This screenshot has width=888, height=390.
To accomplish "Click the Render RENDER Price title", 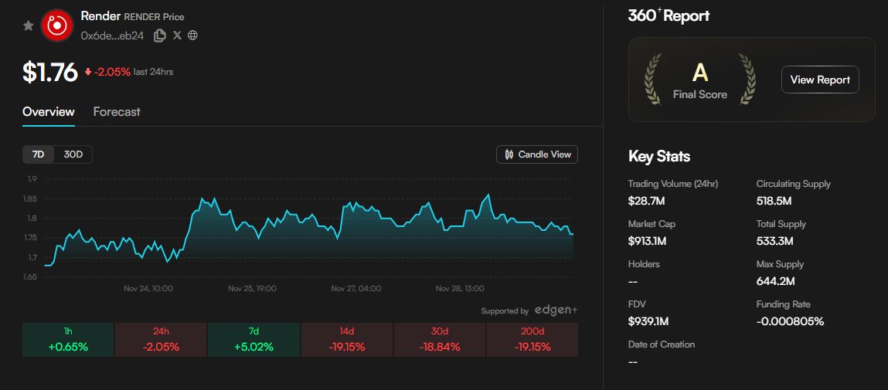I will (x=132, y=16).
